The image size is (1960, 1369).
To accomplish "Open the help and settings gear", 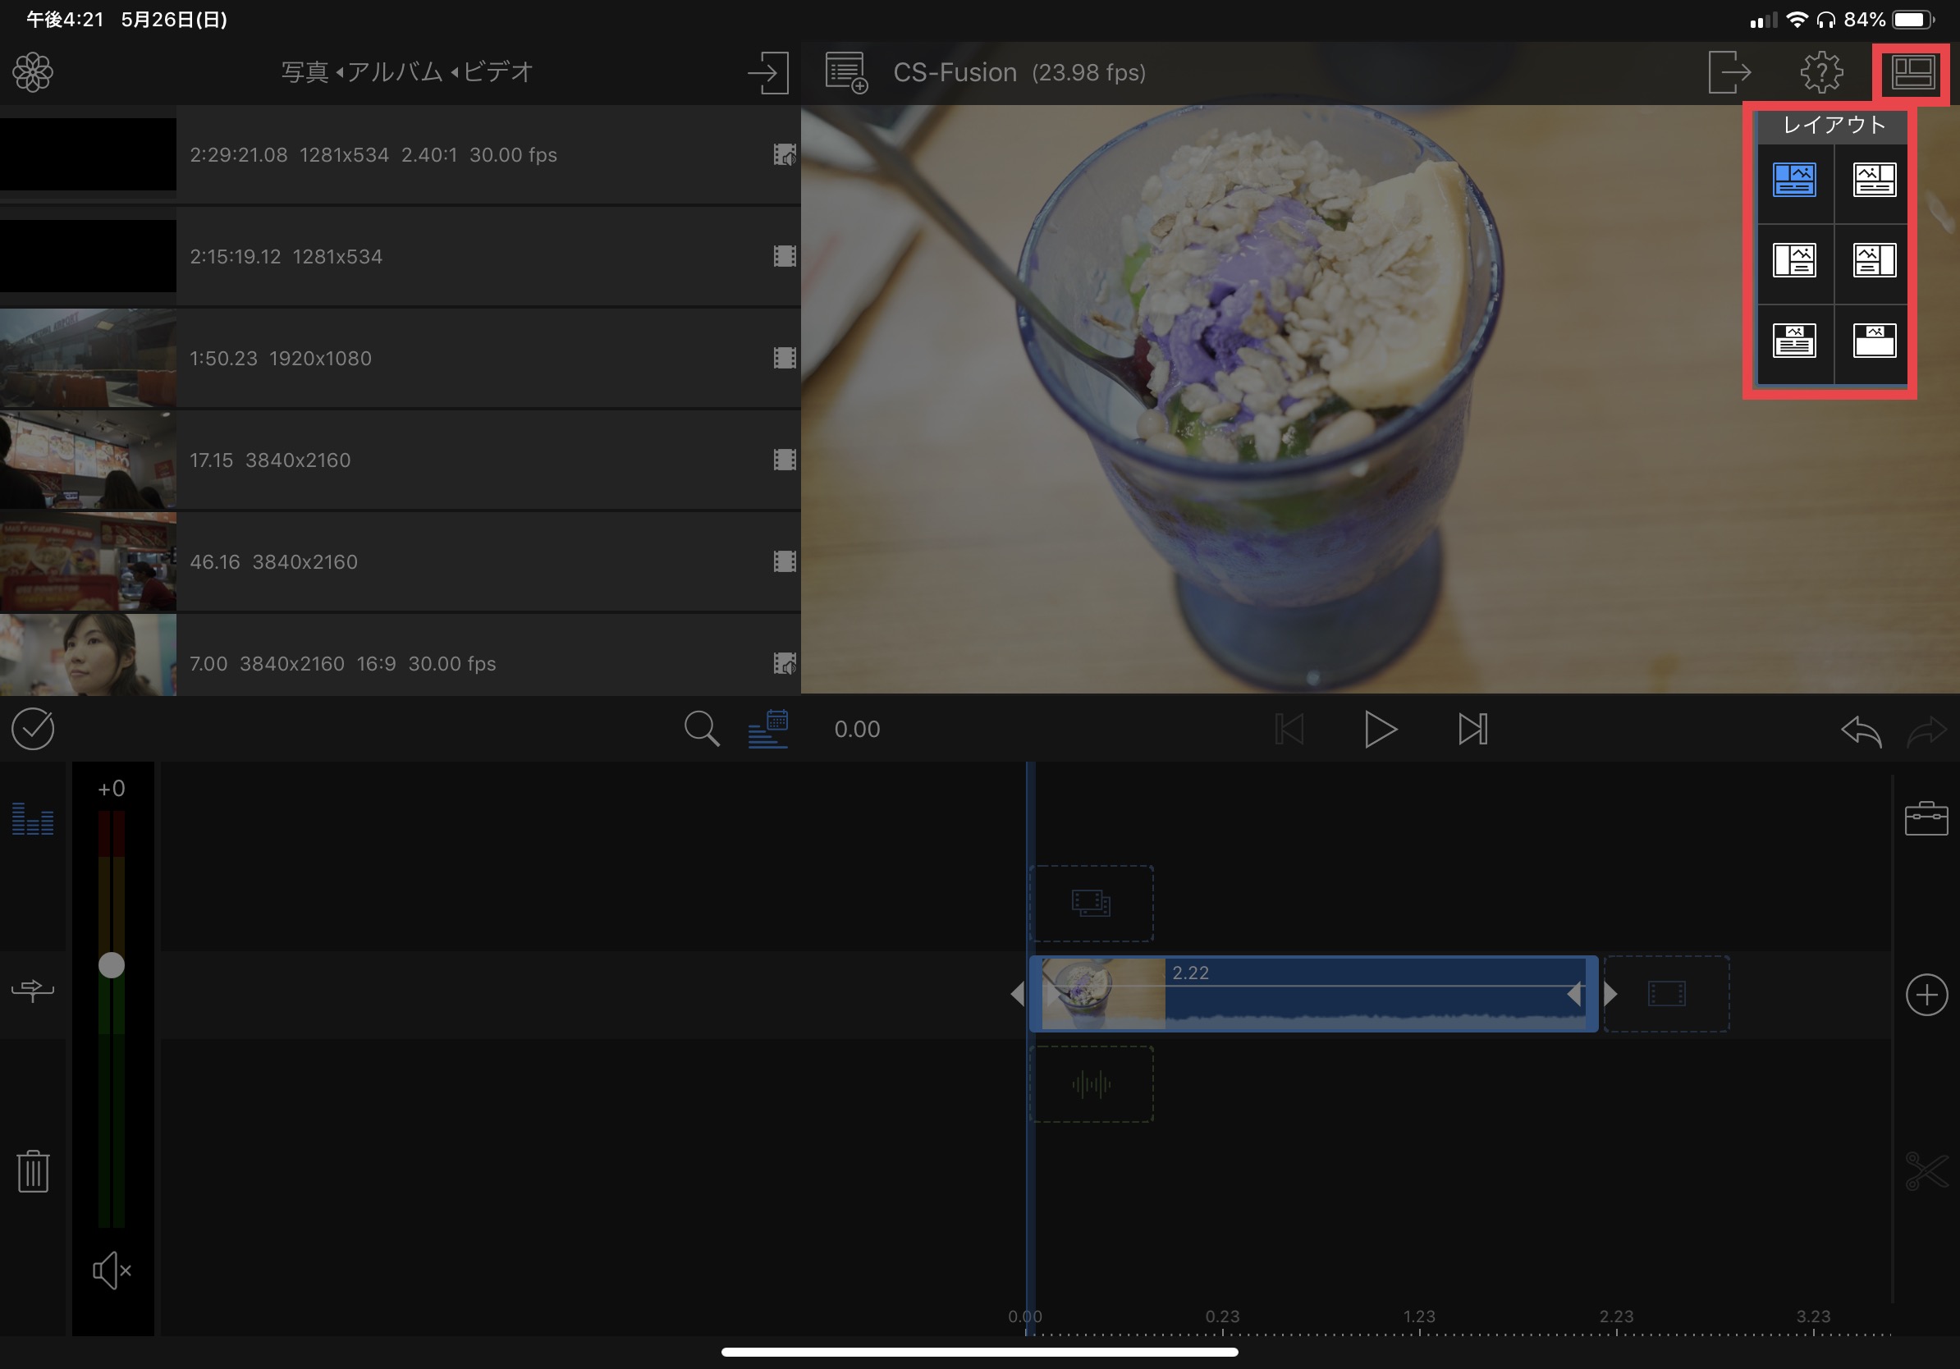I will point(1820,72).
